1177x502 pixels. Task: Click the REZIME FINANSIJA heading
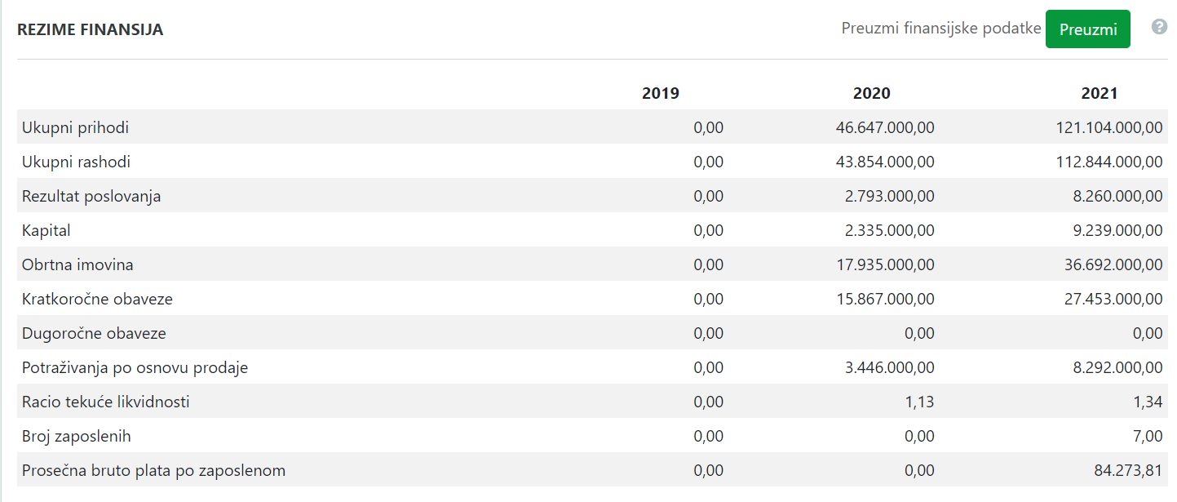coord(91,30)
